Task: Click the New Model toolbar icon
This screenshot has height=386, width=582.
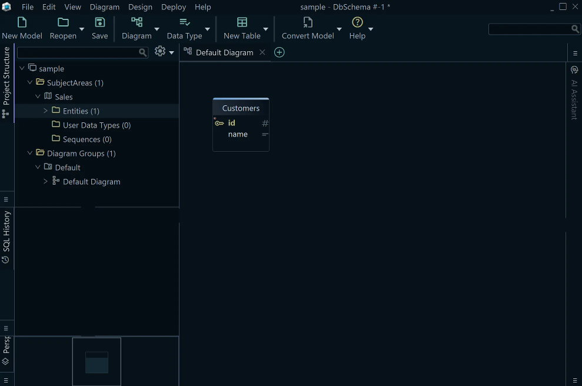Action: 22,23
